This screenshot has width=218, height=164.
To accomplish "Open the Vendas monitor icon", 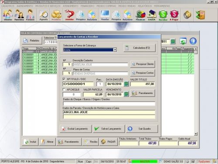I will [105, 15].
